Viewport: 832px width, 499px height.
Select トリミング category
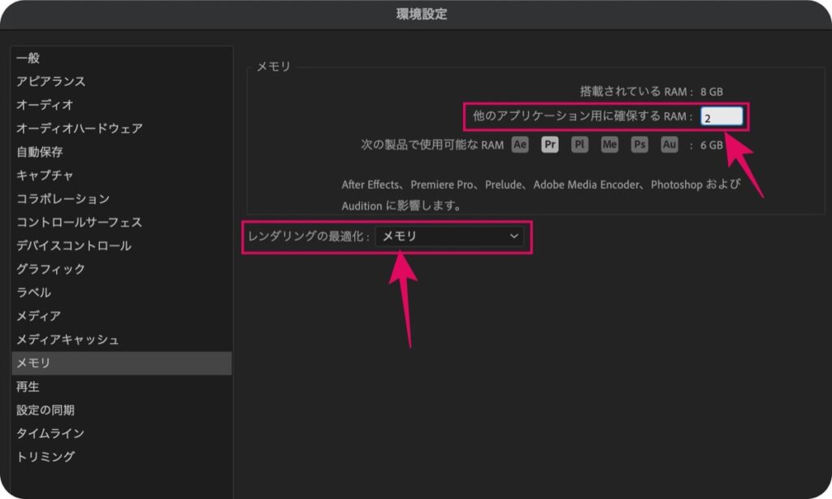pyautogui.click(x=122, y=457)
